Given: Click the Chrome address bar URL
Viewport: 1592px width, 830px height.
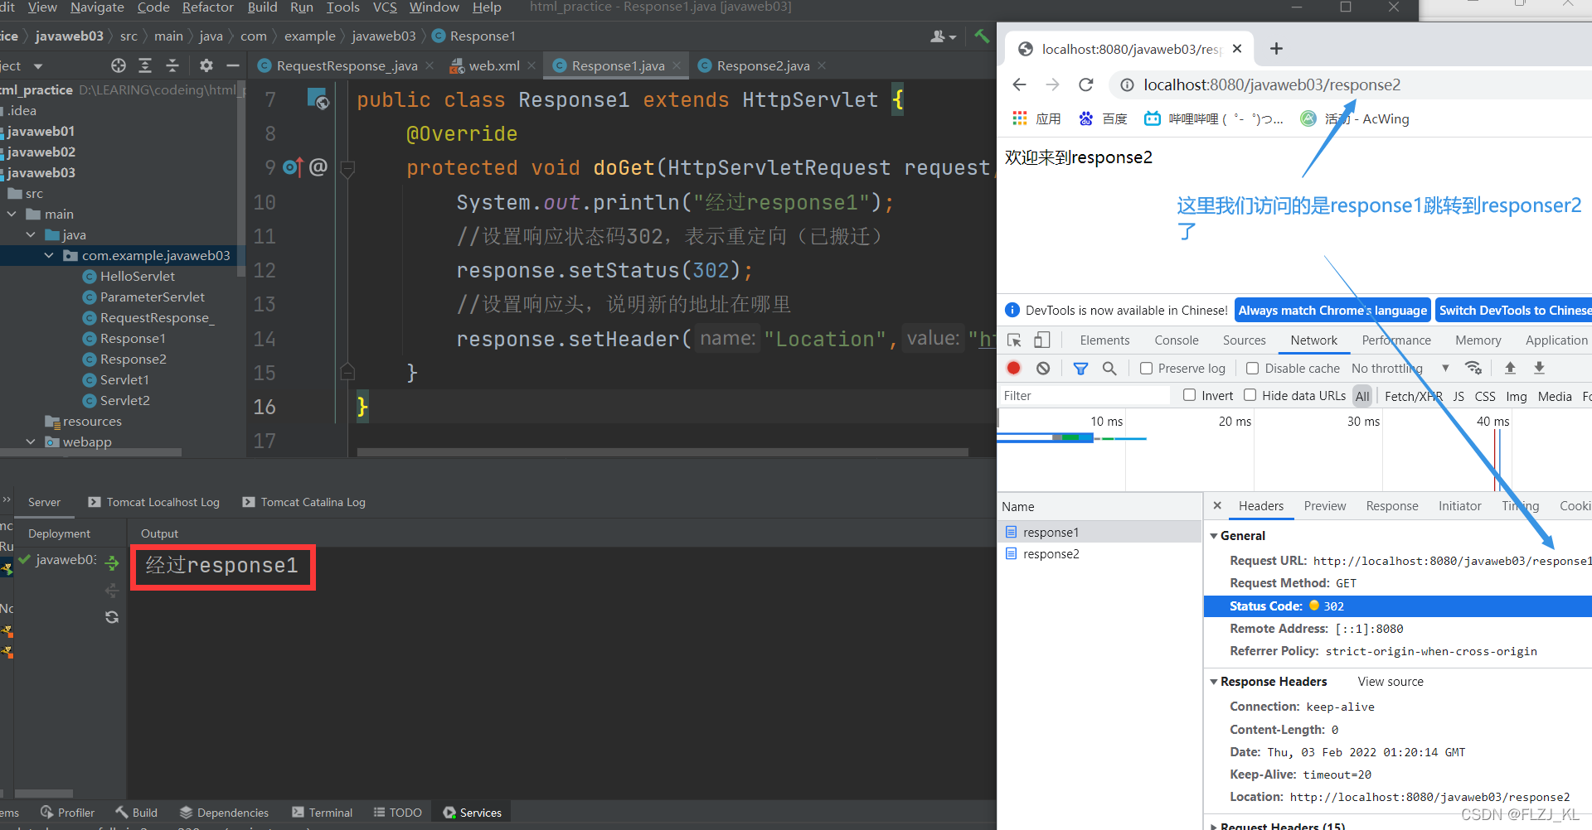Looking at the screenshot, I should [1271, 84].
